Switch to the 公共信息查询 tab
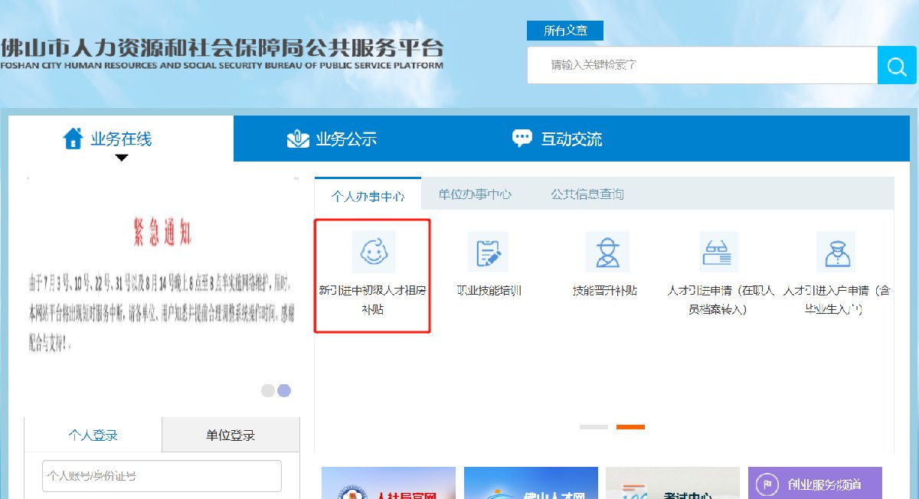The image size is (919, 499). pos(587,194)
